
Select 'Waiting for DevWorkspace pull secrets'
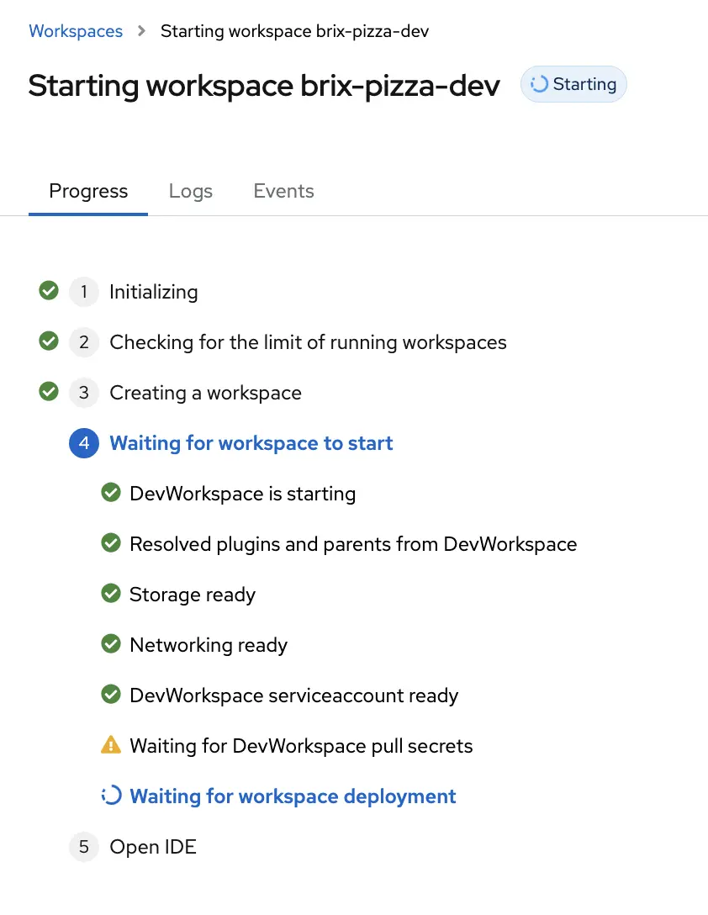click(x=301, y=746)
